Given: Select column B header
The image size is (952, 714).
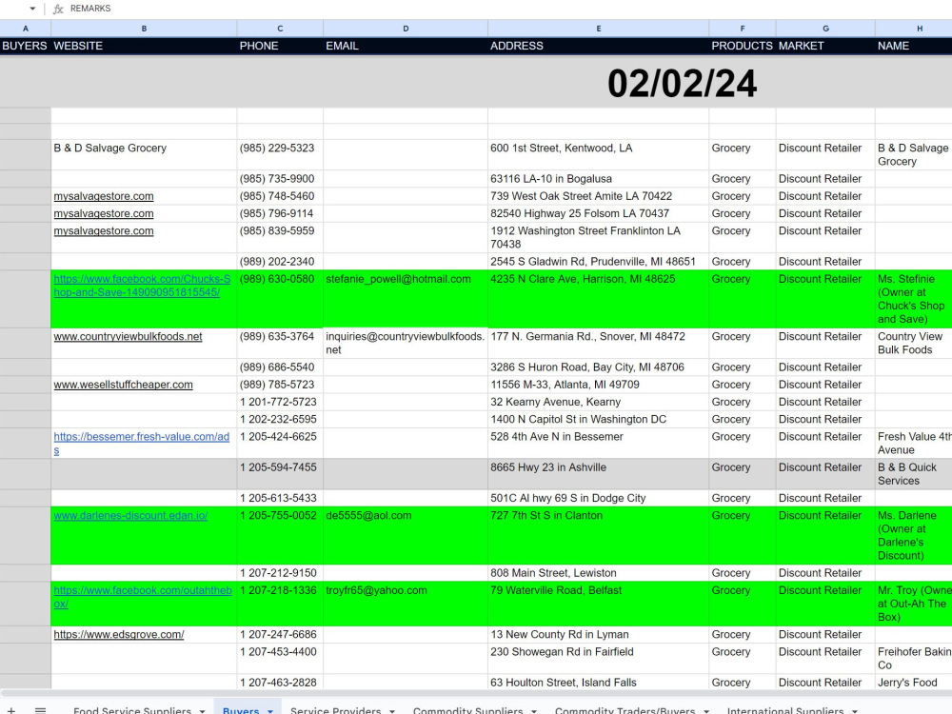Looking at the screenshot, I should click(x=144, y=29).
